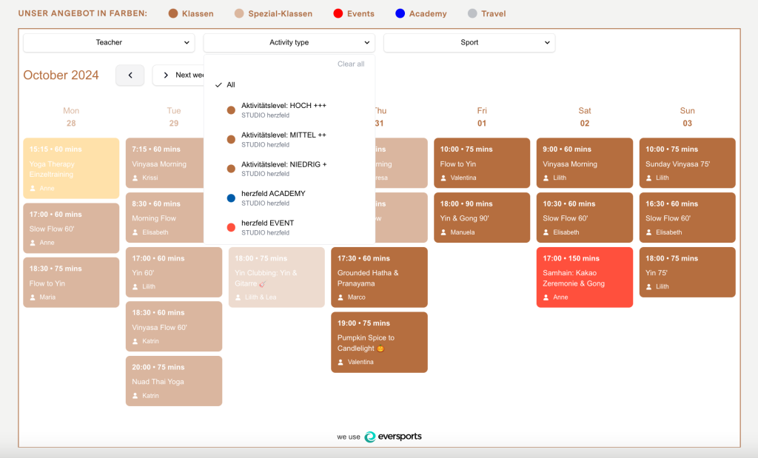Open the Teacher dropdown
758x458 pixels.
(x=109, y=42)
